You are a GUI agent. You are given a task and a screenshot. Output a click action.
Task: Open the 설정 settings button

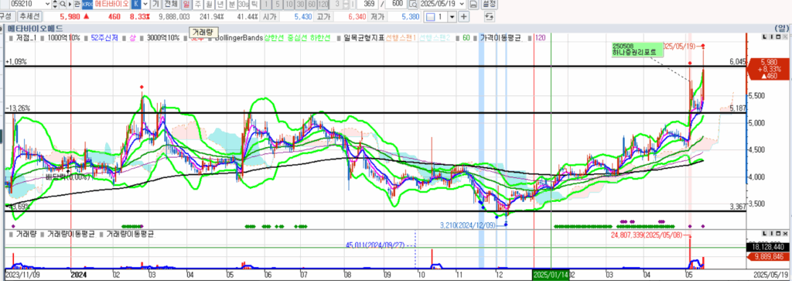[x=489, y=4]
